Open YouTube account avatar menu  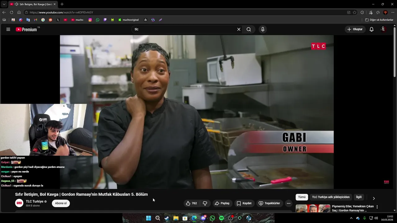383,29
